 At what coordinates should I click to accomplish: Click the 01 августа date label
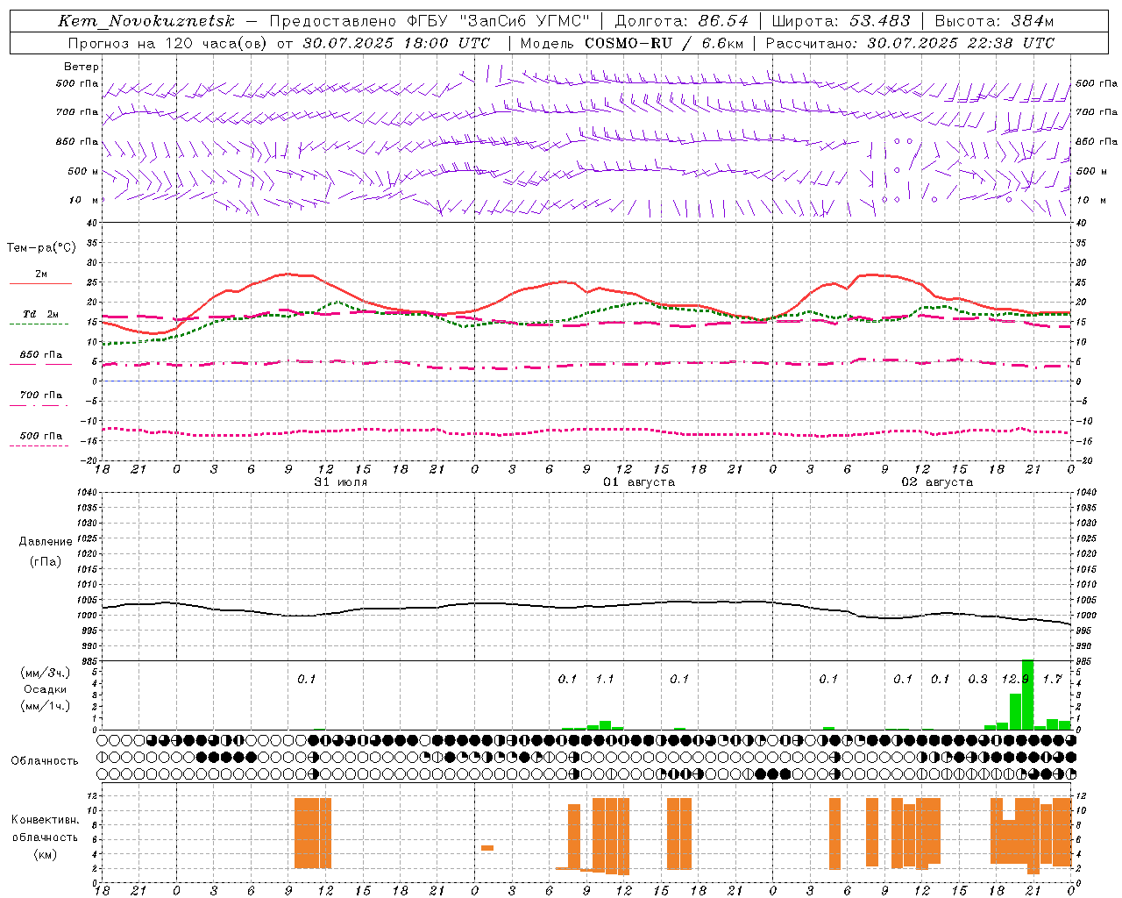639,482
